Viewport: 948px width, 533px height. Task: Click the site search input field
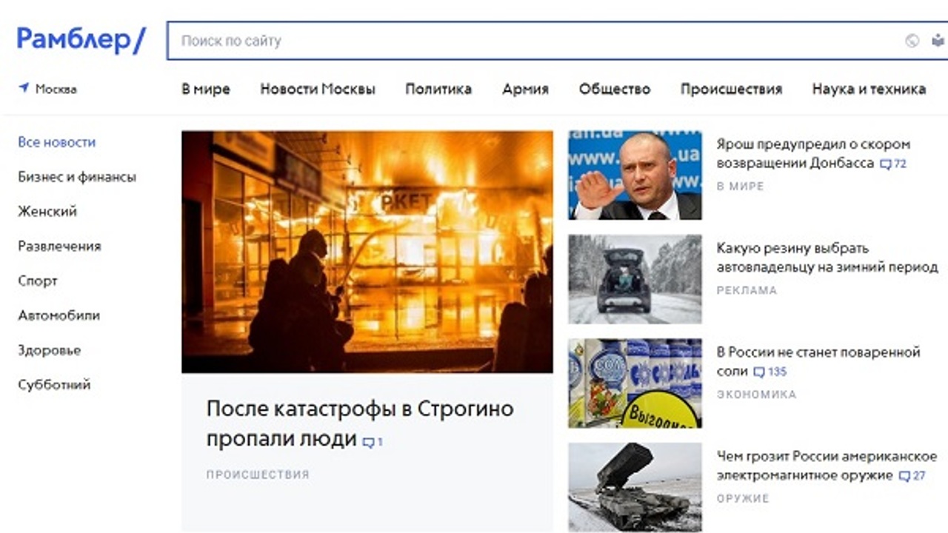pyautogui.click(x=533, y=41)
